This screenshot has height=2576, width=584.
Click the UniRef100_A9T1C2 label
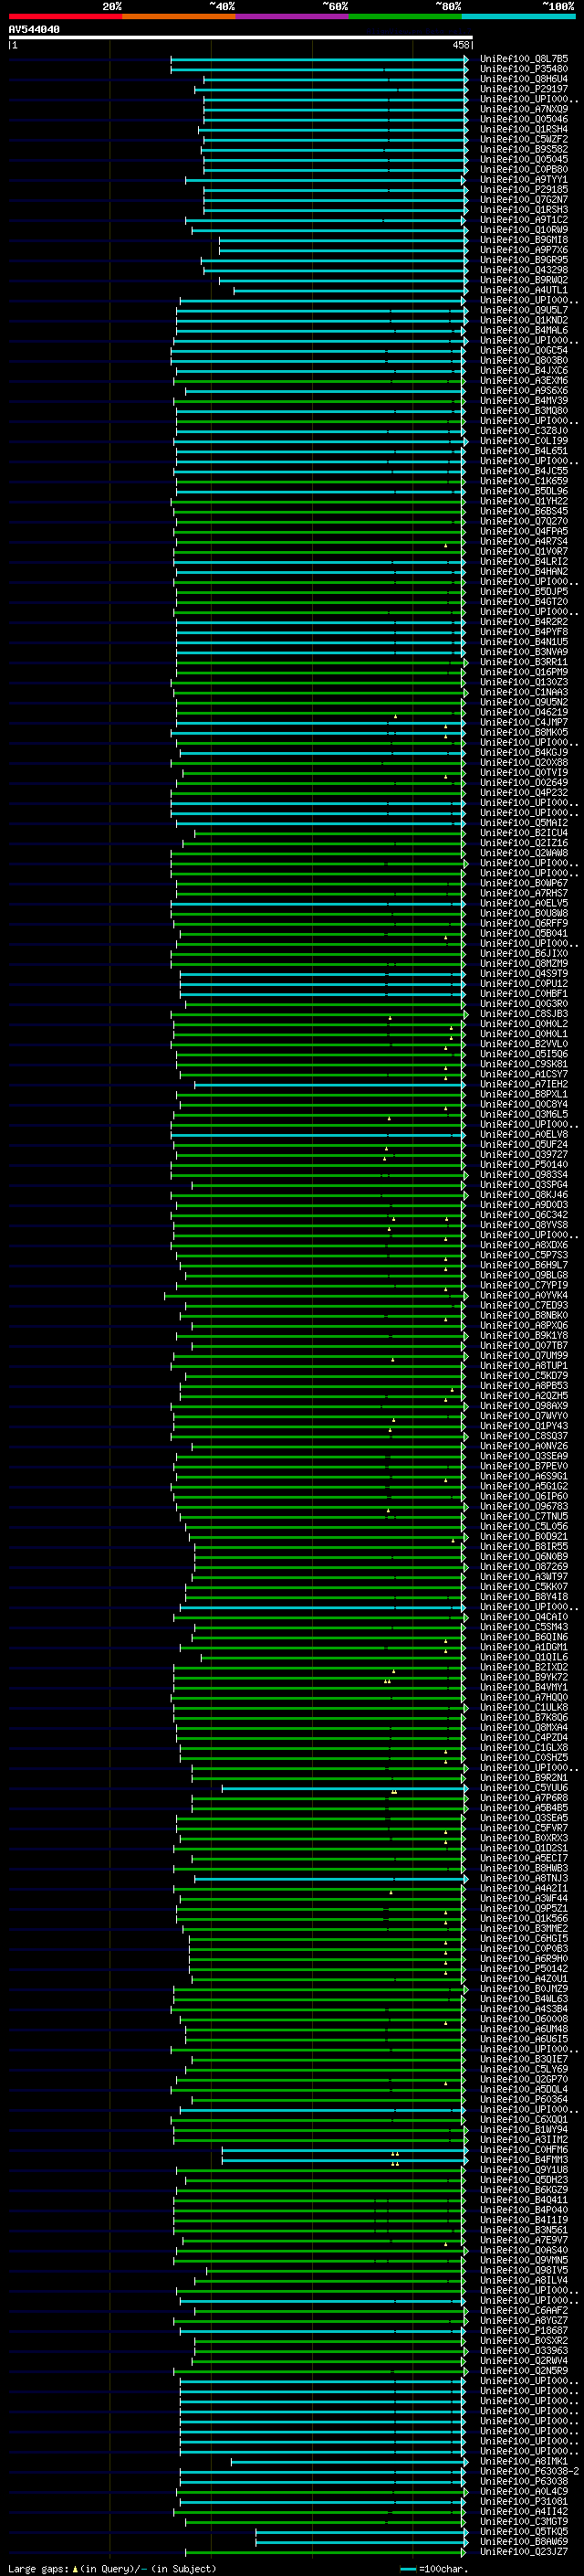(x=524, y=220)
